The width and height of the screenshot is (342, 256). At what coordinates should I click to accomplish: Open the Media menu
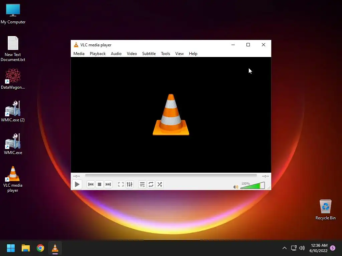click(x=79, y=54)
